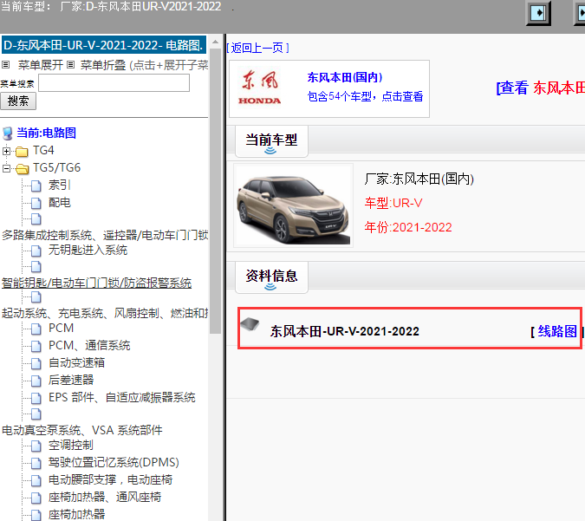This screenshot has width=585, height=521.
Task: Click page icon above 智能钥匙 entry
Action: click(x=36, y=267)
